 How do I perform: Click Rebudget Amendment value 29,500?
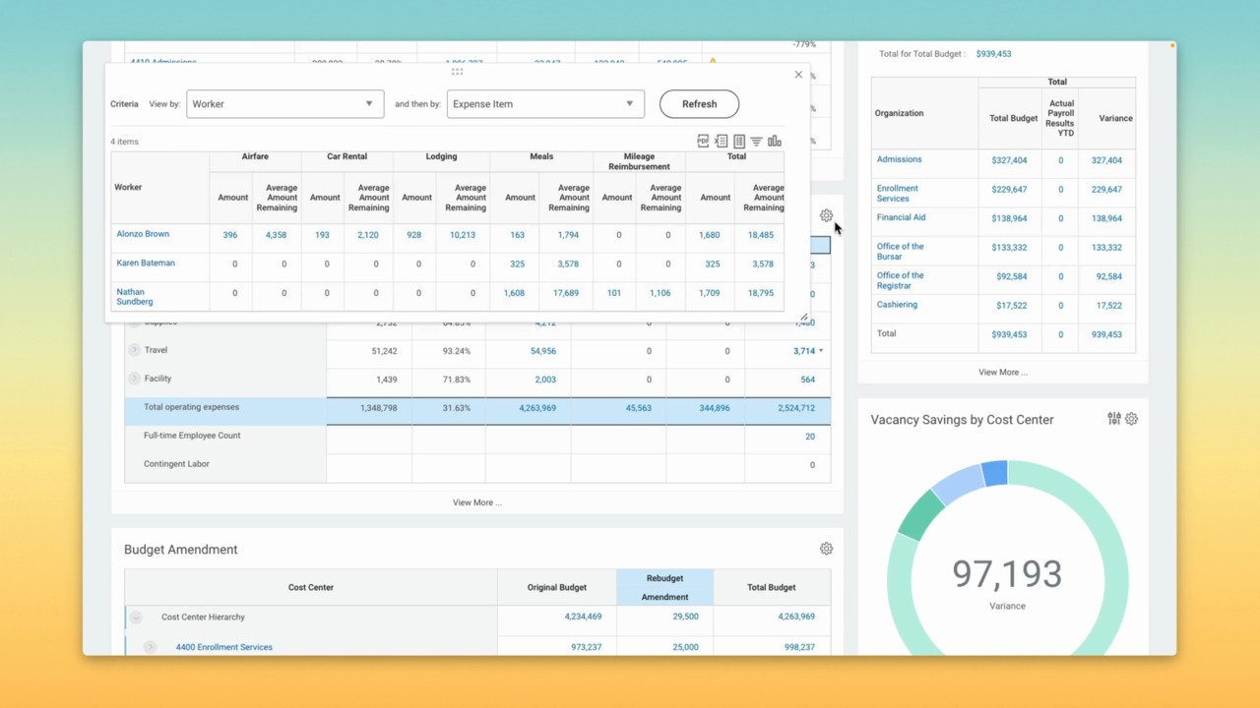click(685, 617)
